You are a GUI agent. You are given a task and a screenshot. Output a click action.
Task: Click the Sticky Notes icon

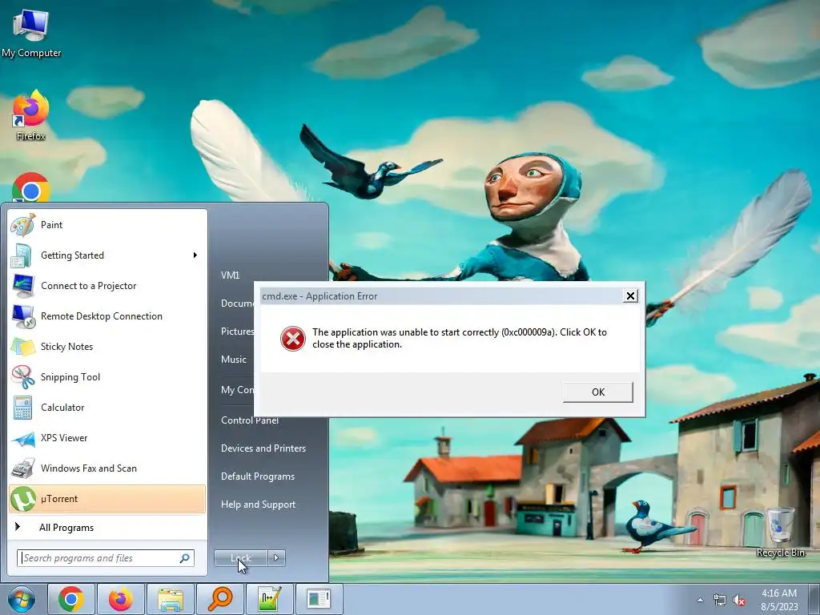(x=22, y=346)
